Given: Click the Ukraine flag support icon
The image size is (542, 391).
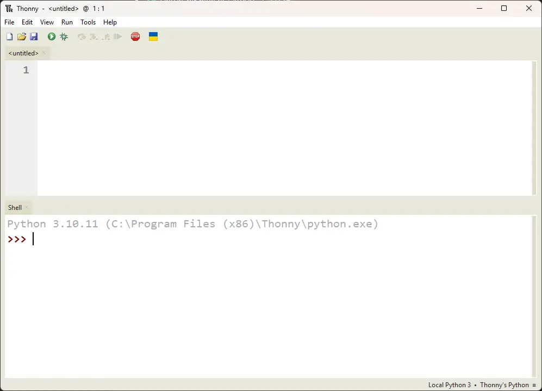Looking at the screenshot, I should (x=153, y=36).
